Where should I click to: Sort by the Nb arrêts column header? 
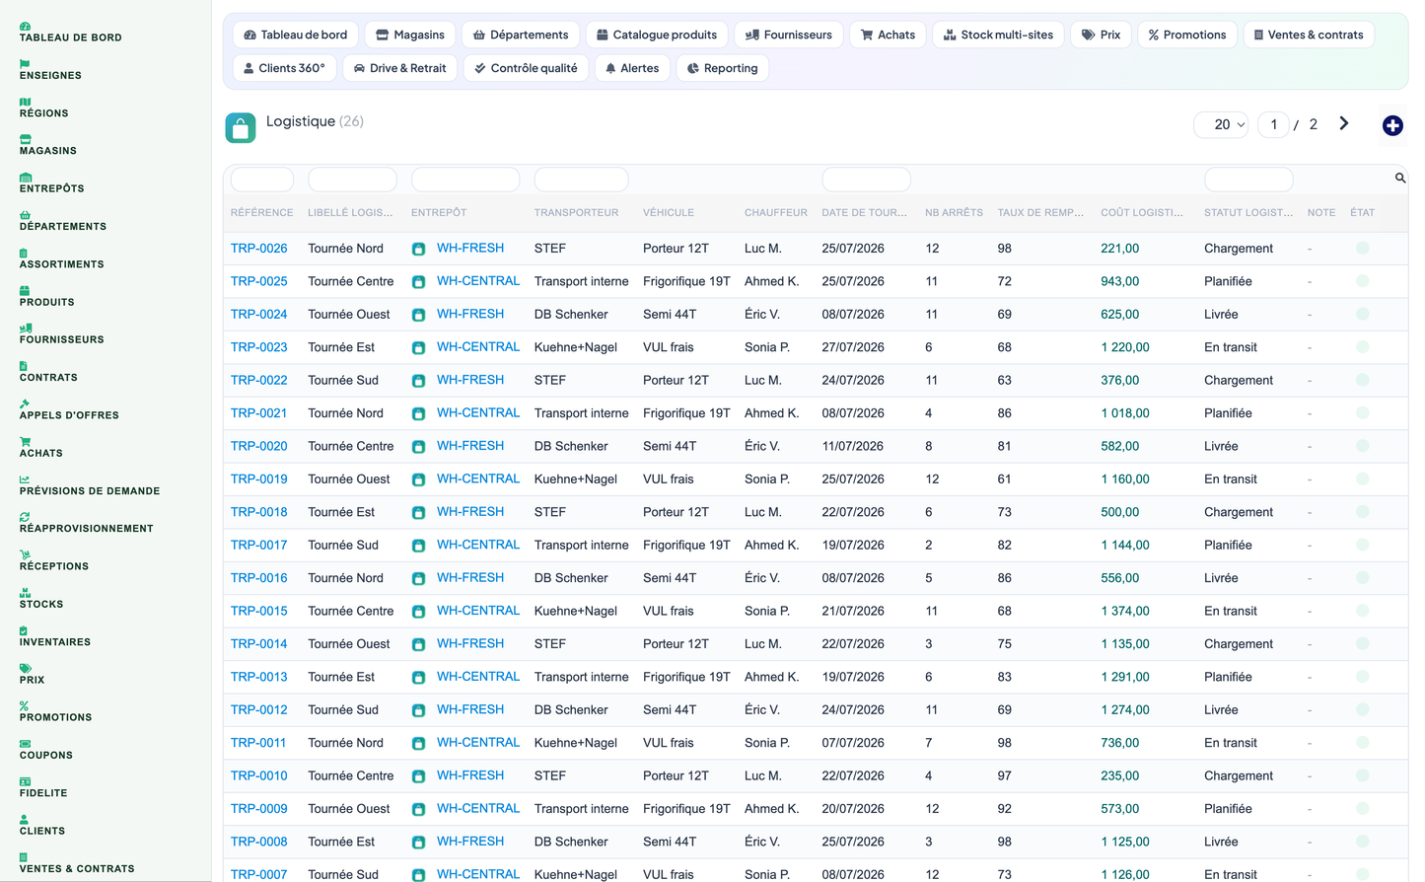click(x=954, y=213)
